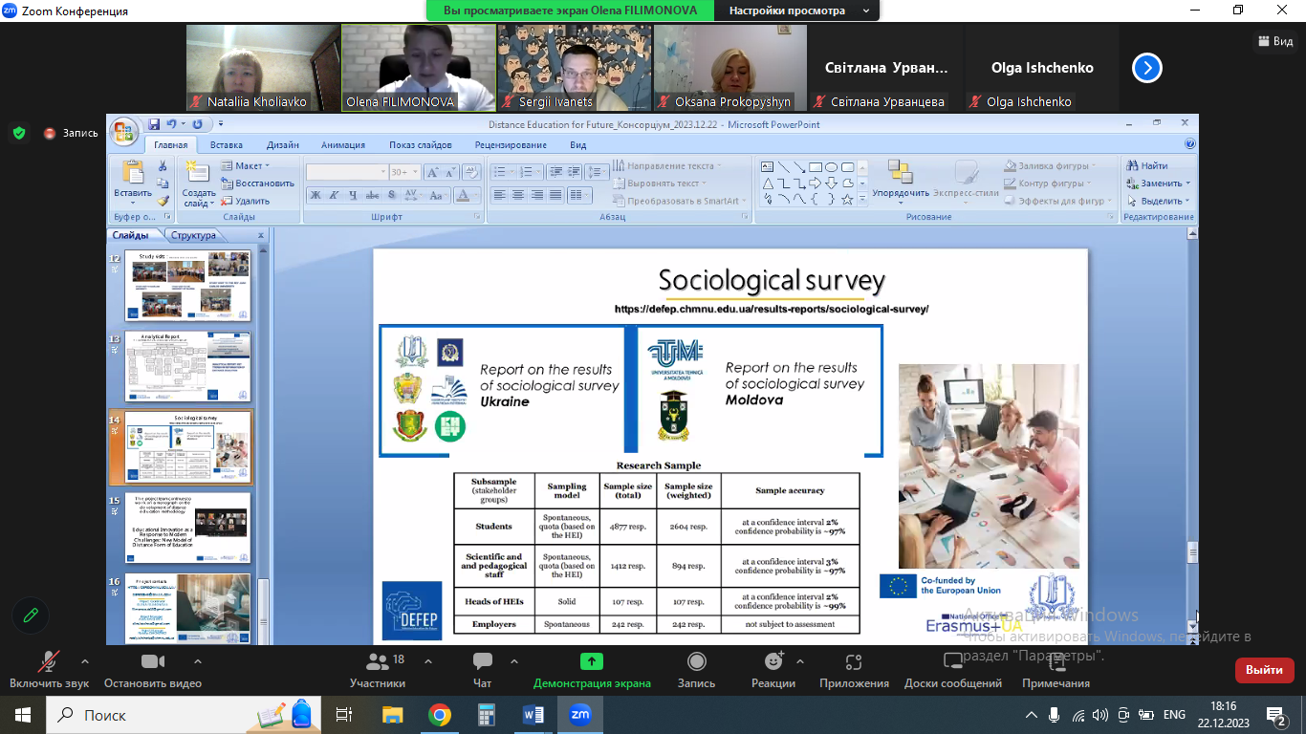Toggle camera with Остановить видео

(153, 662)
